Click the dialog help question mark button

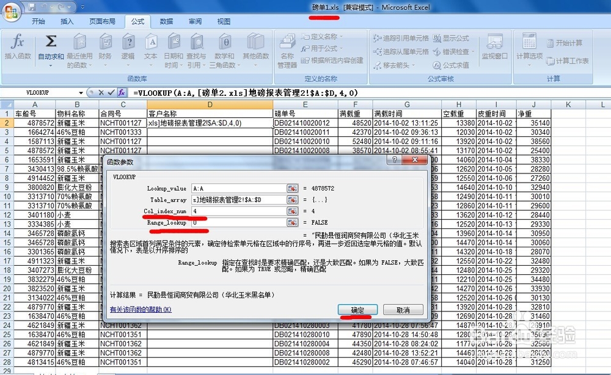coord(394,159)
